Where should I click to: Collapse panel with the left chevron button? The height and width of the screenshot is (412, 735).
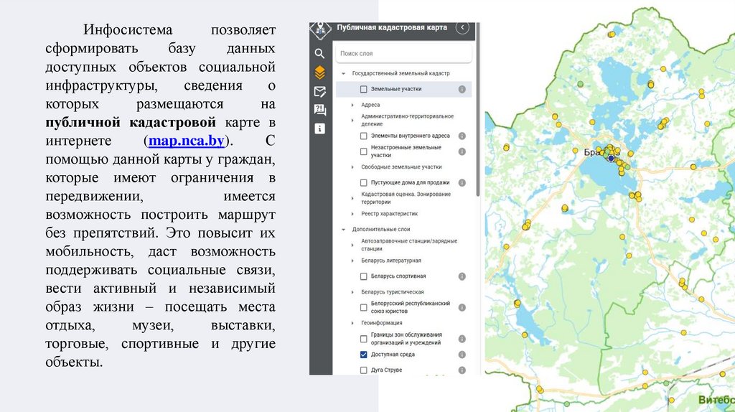click(462, 28)
